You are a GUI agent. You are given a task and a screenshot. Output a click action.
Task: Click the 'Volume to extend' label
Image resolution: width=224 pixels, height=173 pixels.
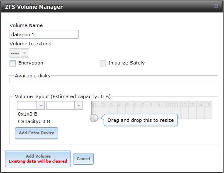(x=30, y=44)
